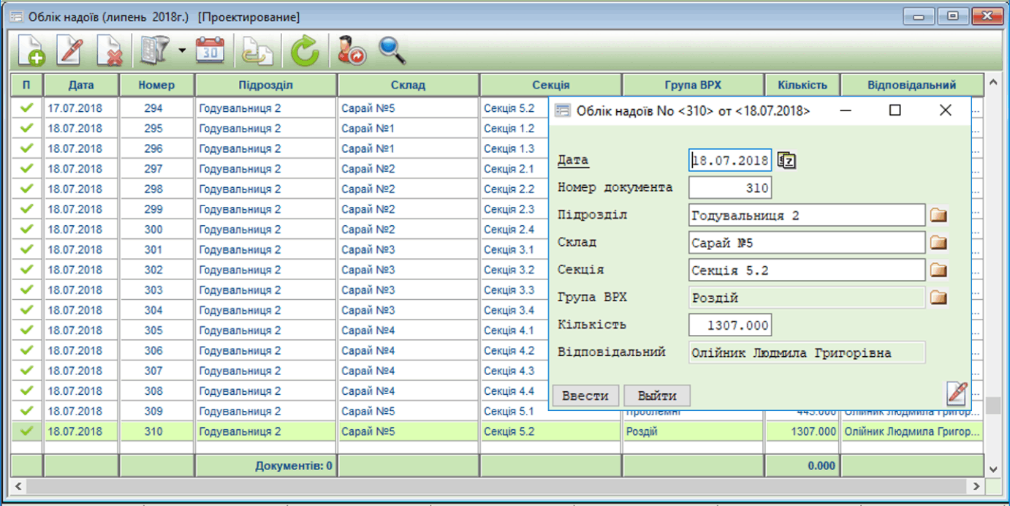Open the date picker icon beside Дата field

coord(786,161)
